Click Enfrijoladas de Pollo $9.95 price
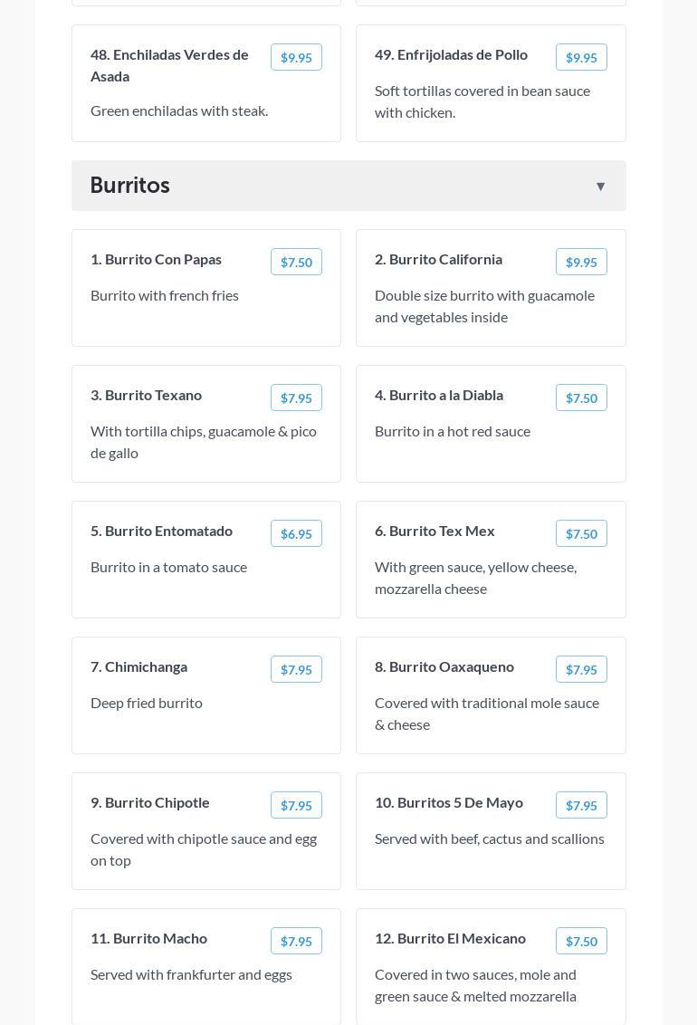Screen dimensions: 697x1025 [x=581, y=57]
